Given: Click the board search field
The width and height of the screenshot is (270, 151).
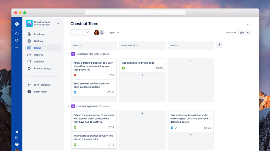Looking at the screenshot, I should click(x=81, y=33).
